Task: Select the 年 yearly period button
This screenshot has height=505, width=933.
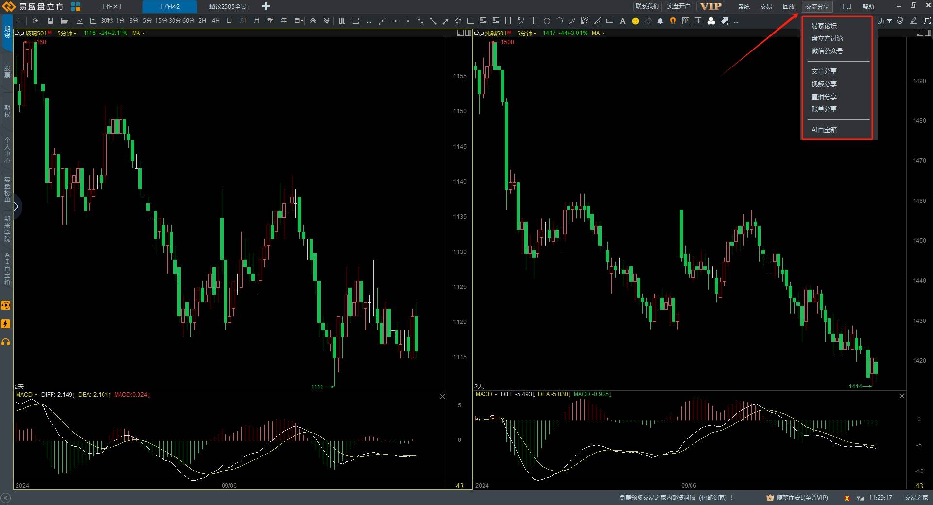Action: 284,21
